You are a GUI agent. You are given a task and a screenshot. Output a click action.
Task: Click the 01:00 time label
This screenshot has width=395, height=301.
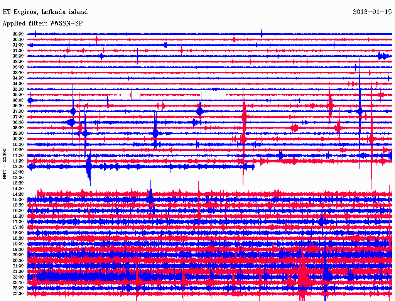[x=18, y=45]
